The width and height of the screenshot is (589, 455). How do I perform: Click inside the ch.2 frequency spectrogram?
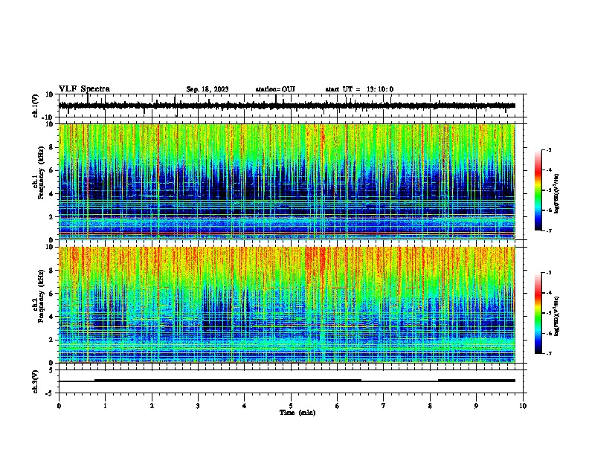tap(287, 305)
